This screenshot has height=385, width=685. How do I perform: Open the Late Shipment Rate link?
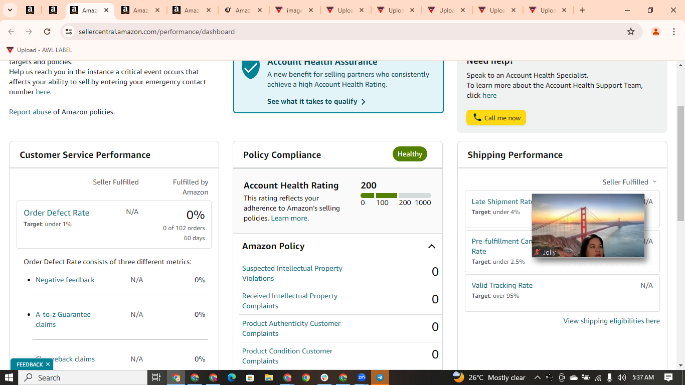pos(501,202)
